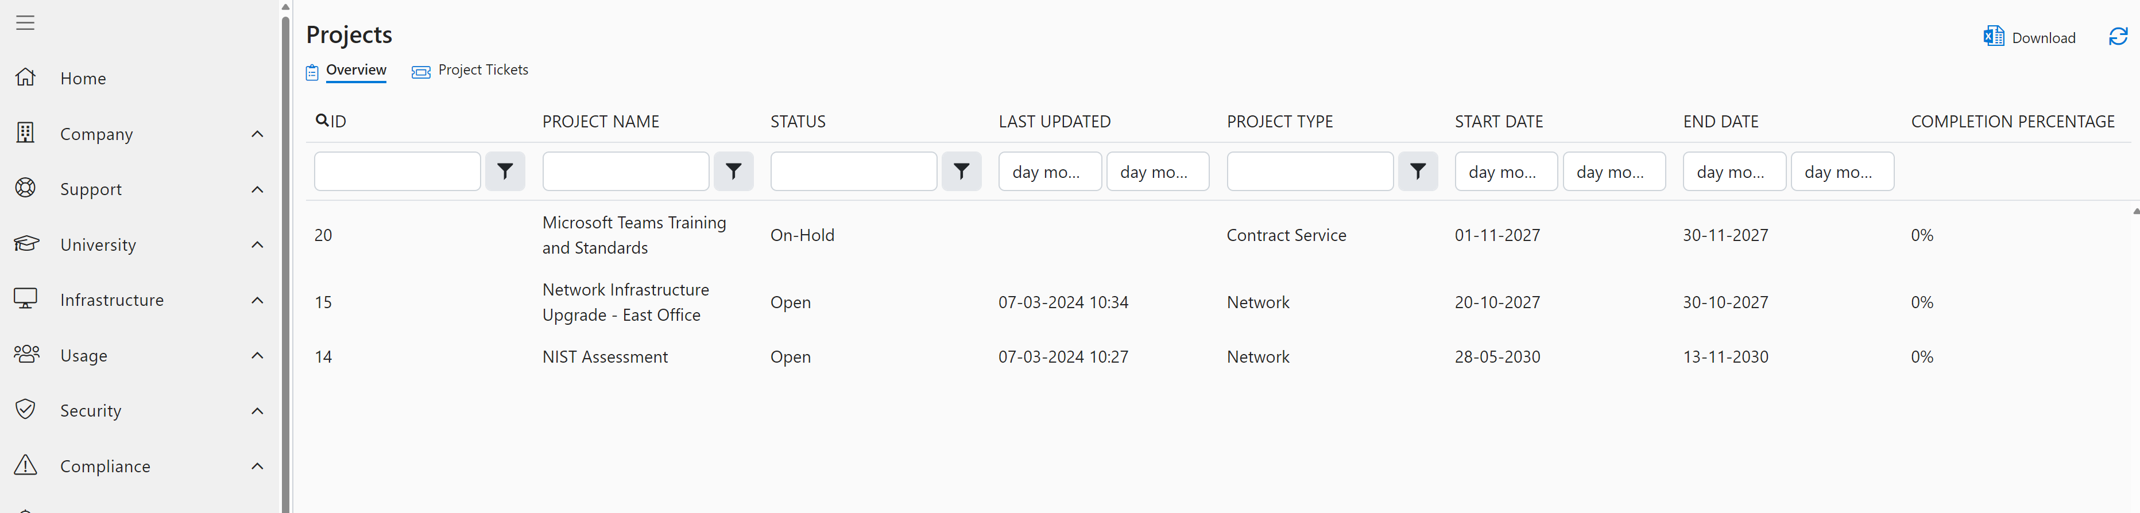
Task: Open the filter for STATUS column
Action: (x=961, y=171)
